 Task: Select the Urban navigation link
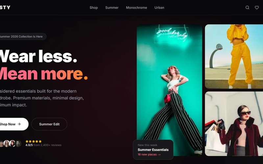click(x=159, y=8)
